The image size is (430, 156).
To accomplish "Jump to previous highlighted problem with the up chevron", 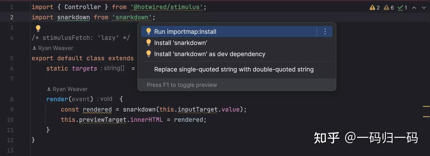I will [x=414, y=8].
